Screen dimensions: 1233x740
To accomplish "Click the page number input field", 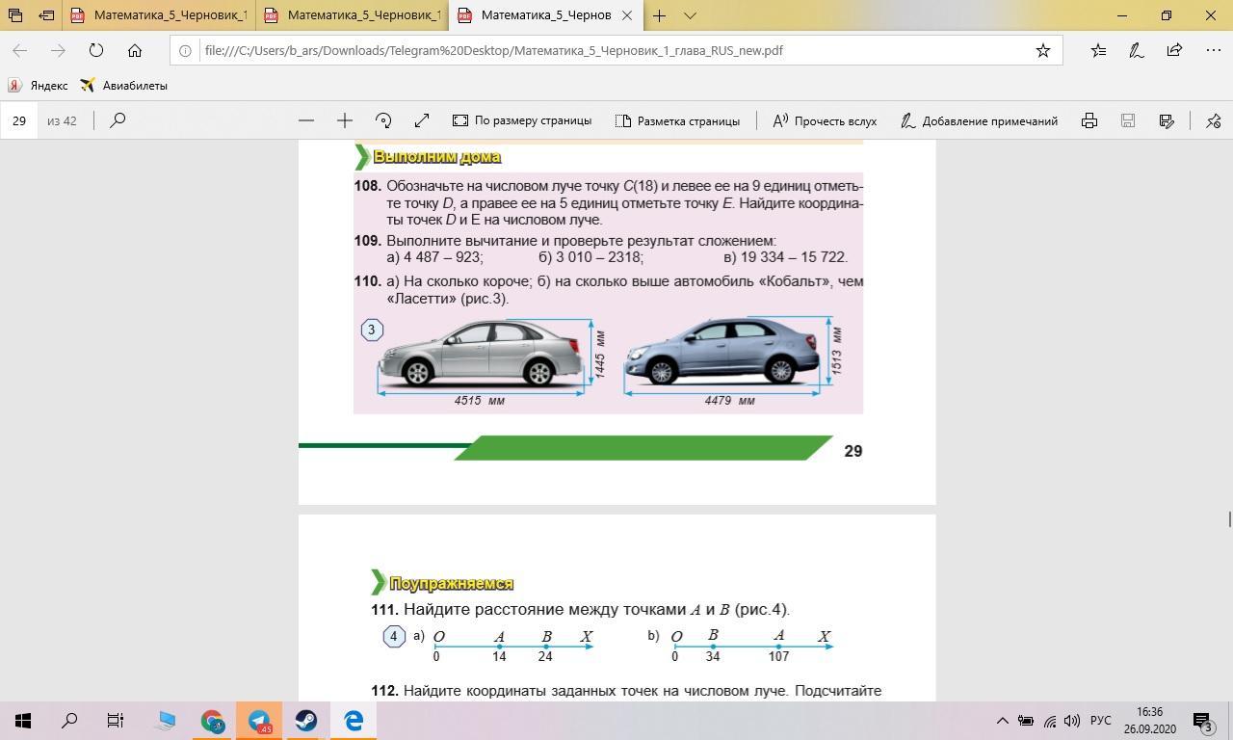I will click(19, 120).
